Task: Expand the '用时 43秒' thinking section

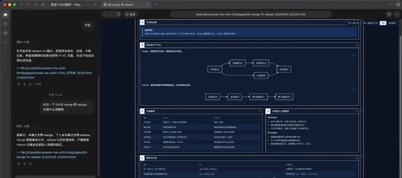Action: tap(25, 42)
